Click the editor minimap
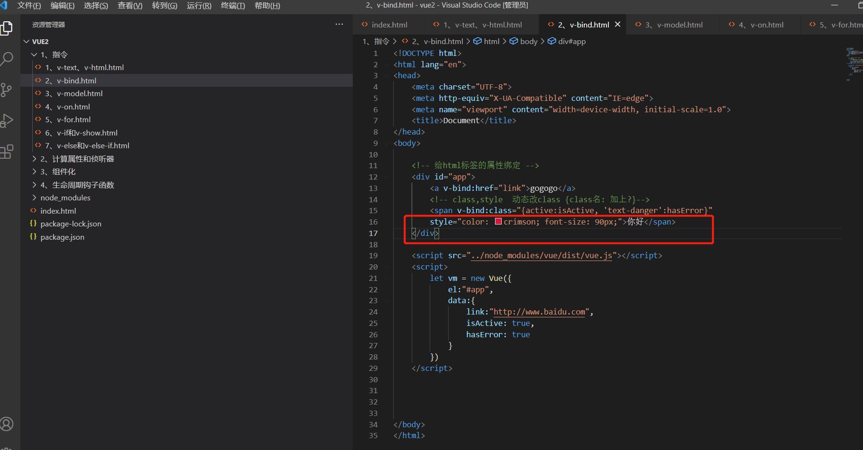The image size is (863, 450). tap(854, 64)
